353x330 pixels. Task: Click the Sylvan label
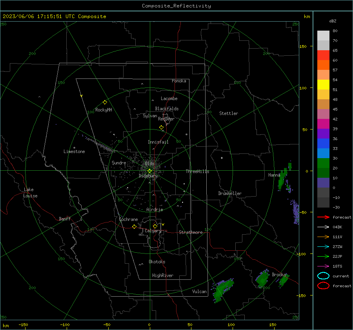150,116
